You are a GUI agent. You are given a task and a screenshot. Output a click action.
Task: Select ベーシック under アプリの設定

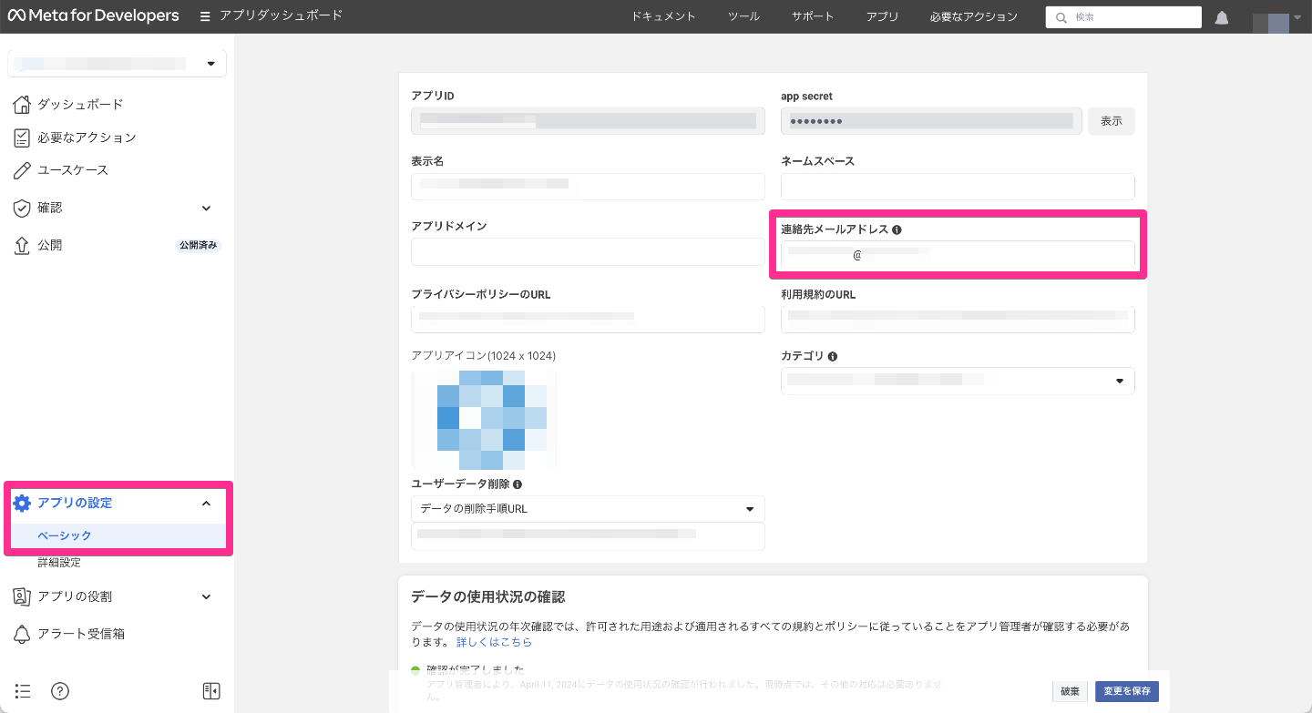[x=118, y=535]
